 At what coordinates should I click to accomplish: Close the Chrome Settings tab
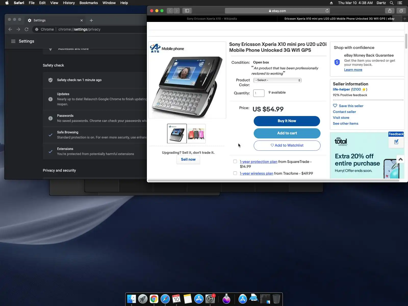(82, 20)
